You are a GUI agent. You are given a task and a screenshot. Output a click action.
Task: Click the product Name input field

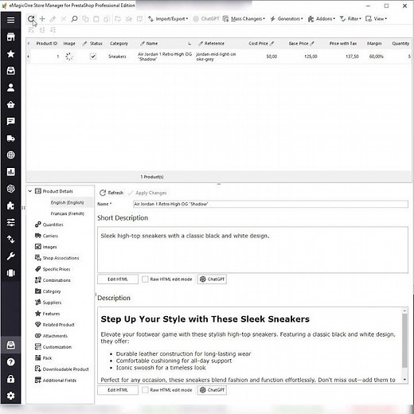[271, 204]
